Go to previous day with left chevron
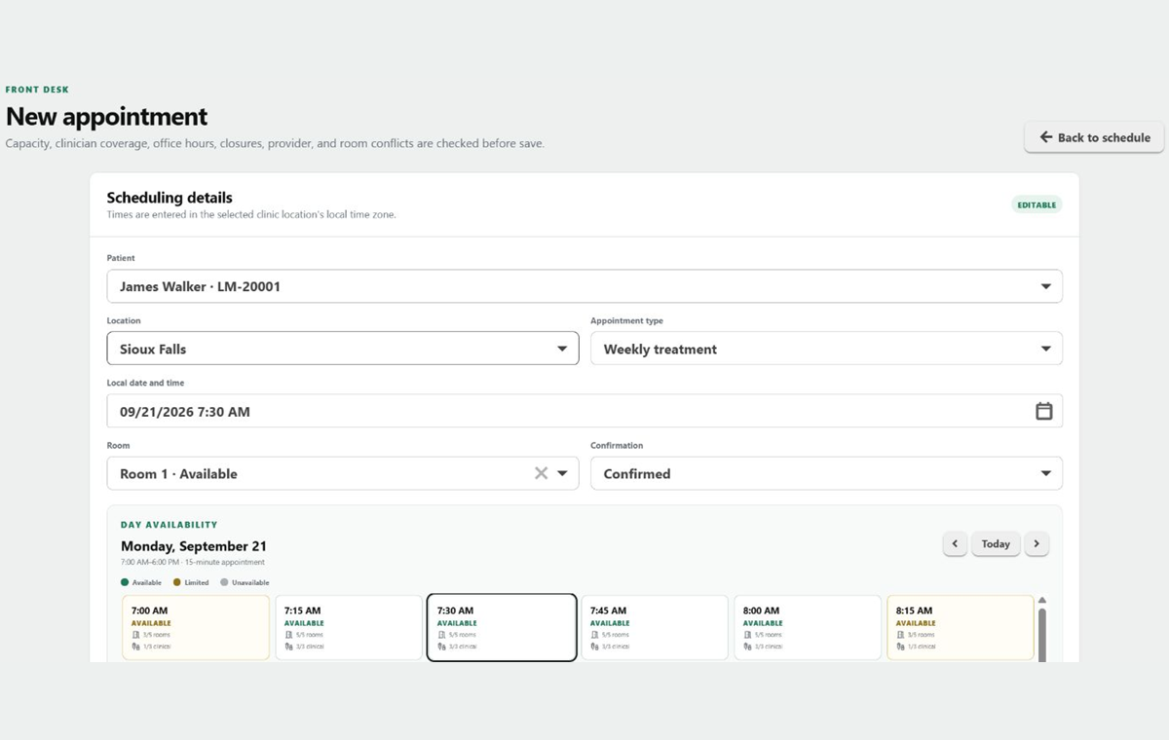 [x=955, y=543]
